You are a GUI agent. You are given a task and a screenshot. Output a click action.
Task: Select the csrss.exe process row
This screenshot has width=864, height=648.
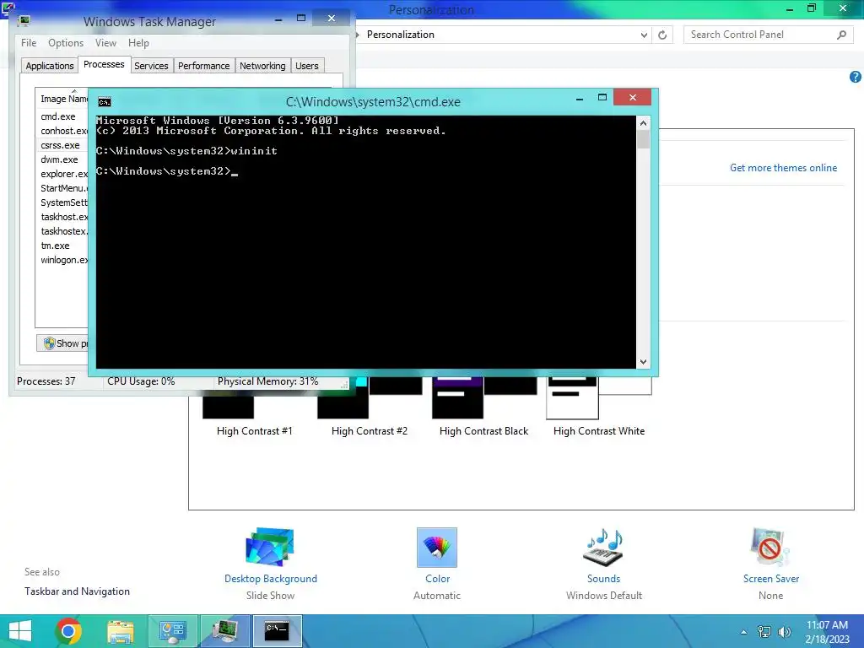(x=62, y=145)
